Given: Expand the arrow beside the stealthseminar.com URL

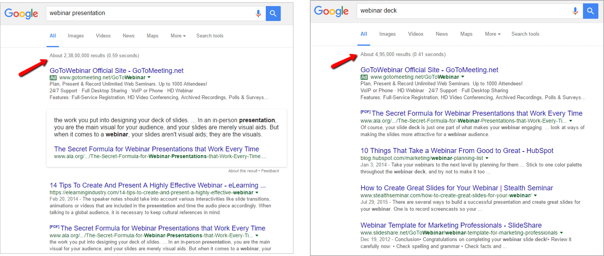Looking at the screenshot, I should pos(535,195).
